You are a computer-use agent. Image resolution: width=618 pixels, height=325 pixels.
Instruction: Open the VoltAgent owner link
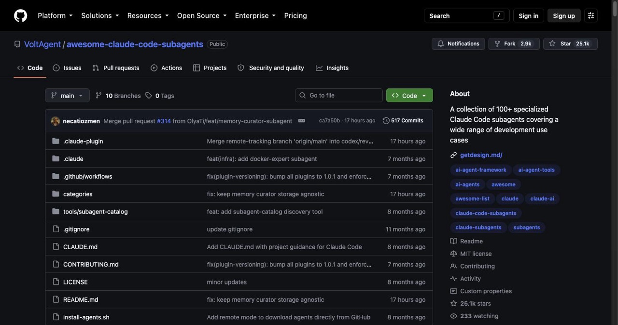coord(42,44)
